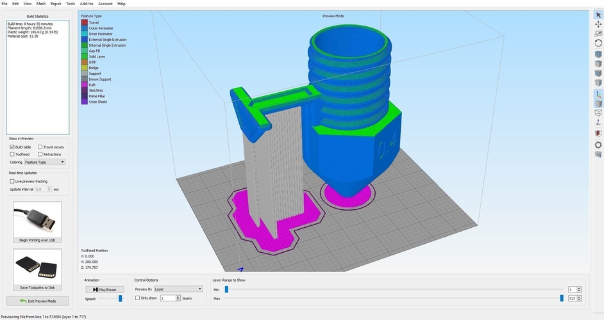Click the third view cube icon

[x=598, y=73]
